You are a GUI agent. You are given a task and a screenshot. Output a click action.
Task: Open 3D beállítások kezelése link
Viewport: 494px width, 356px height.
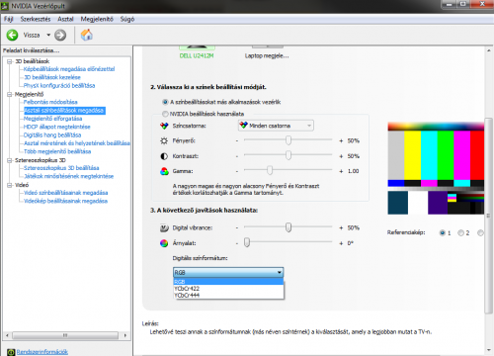[52, 77]
